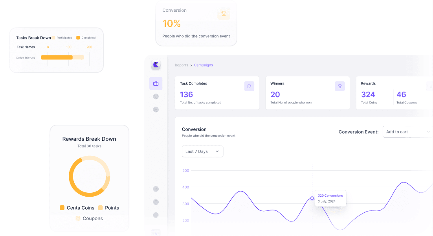Click the Tasks Break Down title
433x236 pixels.
point(33,38)
